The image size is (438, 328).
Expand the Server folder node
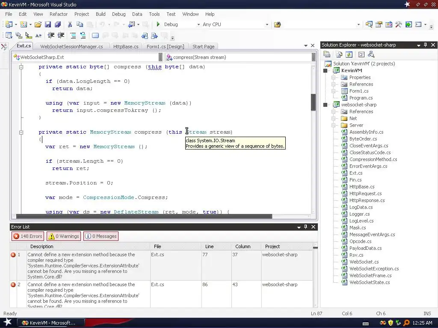click(x=334, y=125)
